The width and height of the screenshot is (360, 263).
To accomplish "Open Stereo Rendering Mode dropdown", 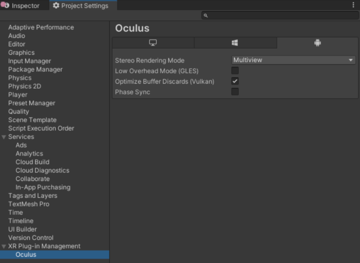I will (x=293, y=60).
